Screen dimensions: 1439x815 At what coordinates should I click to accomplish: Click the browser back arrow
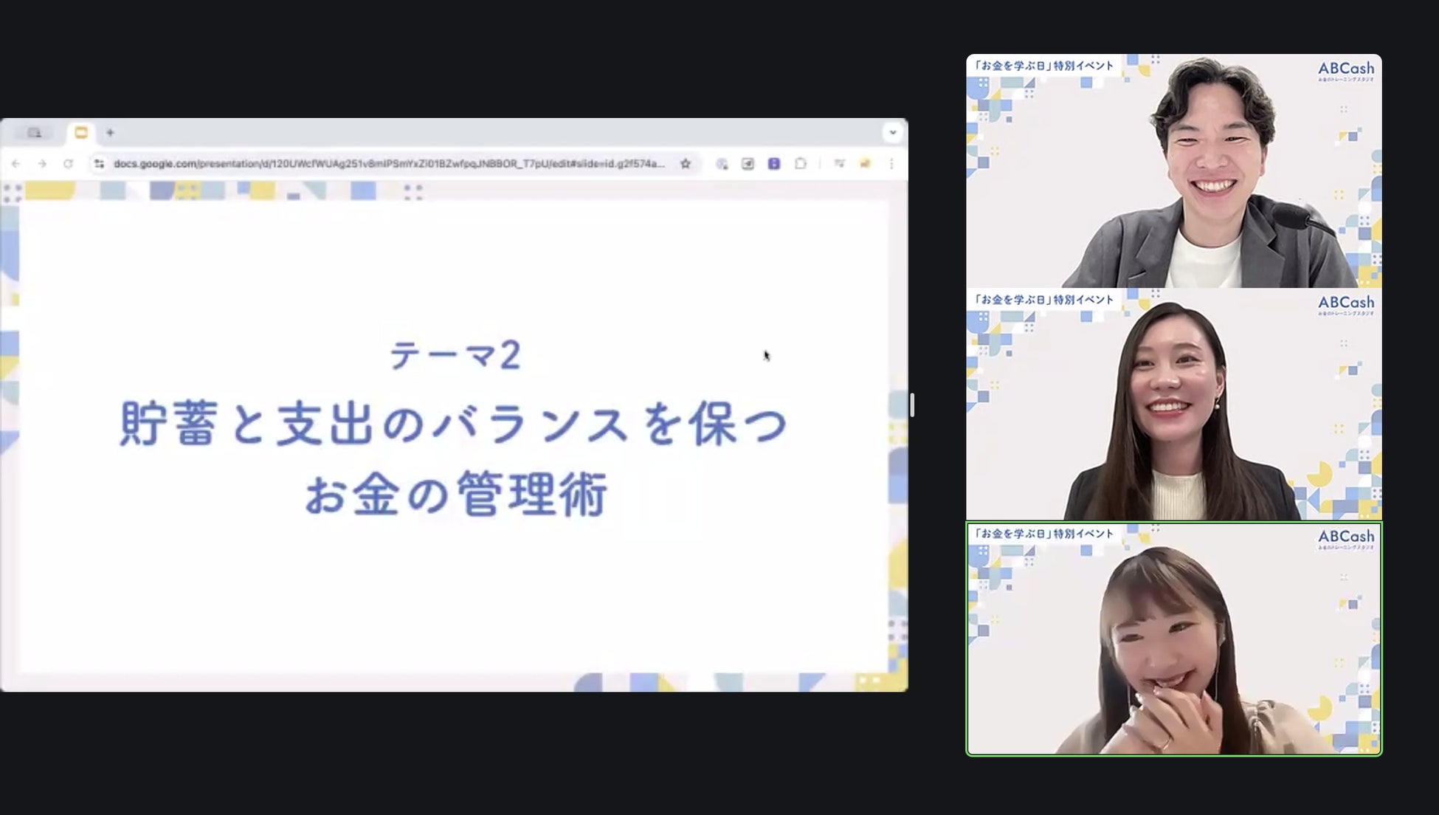16,164
